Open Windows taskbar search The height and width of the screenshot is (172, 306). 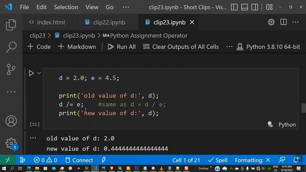[12, 168]
